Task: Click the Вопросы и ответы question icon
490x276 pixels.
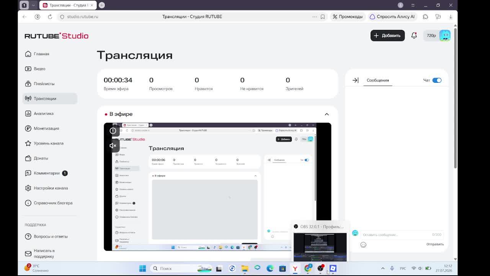Action: click(28, 237)
